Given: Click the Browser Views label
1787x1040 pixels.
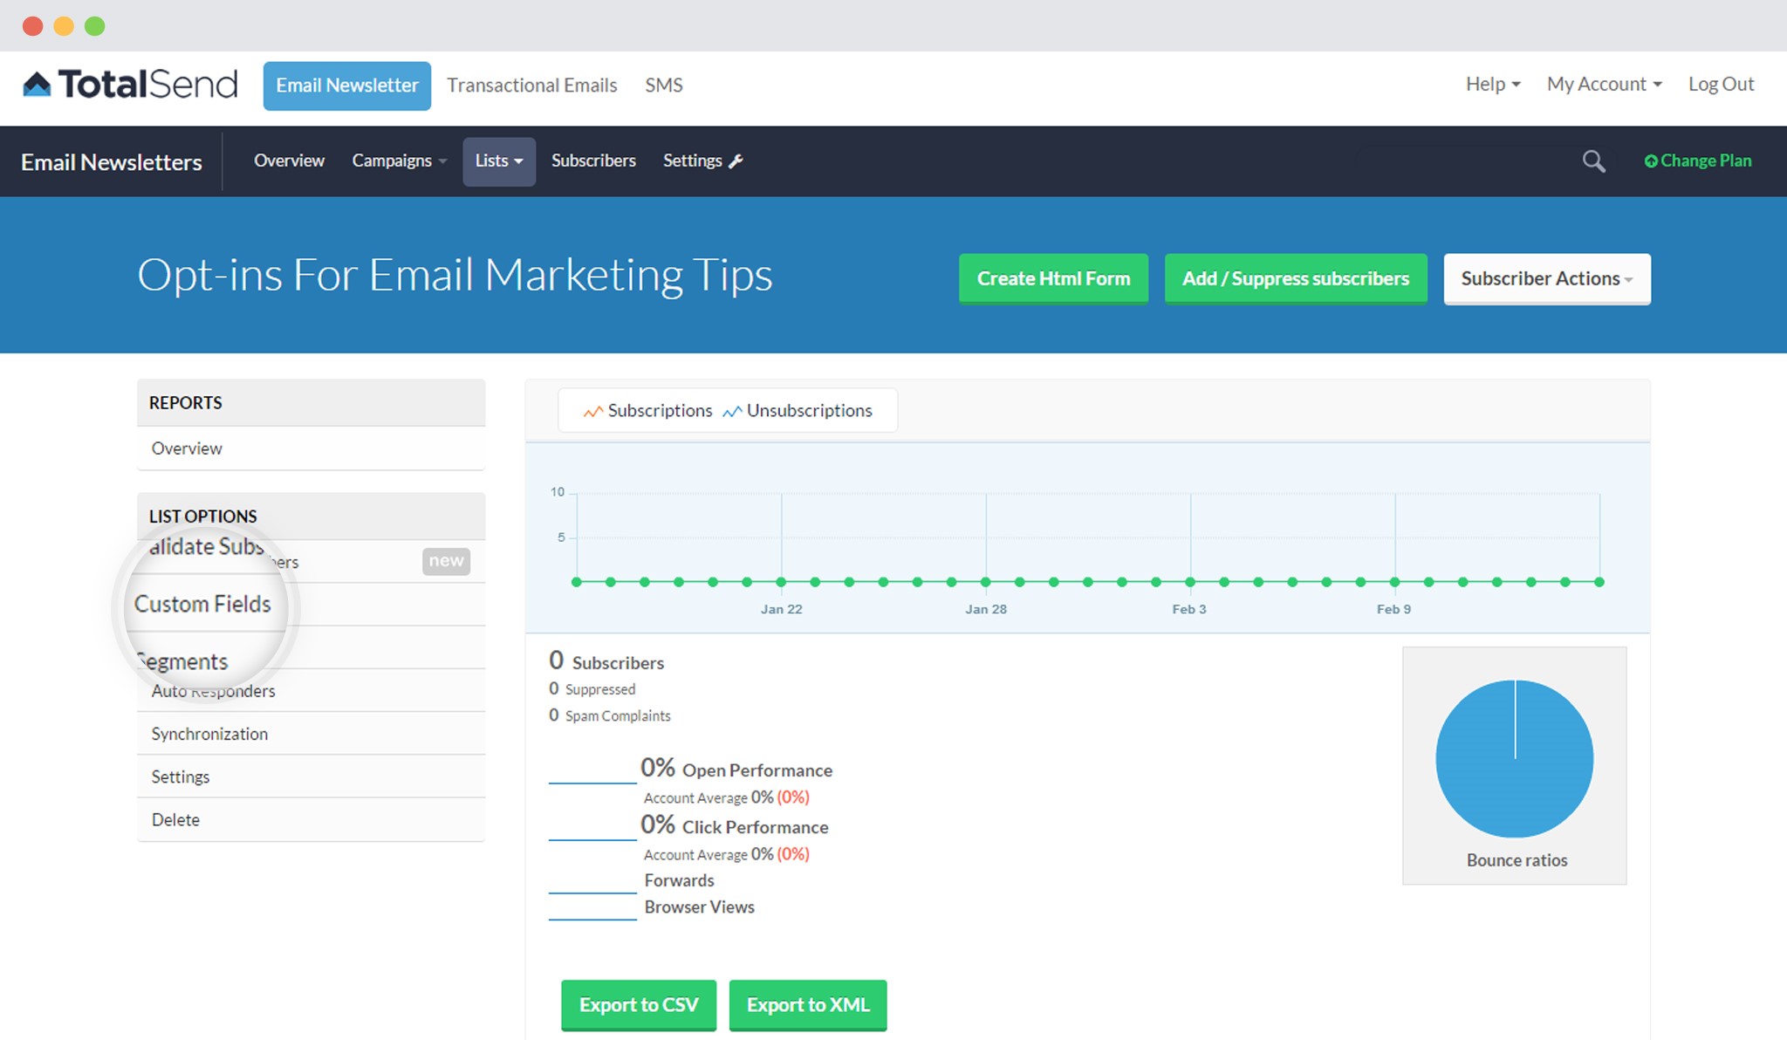Looking at the screenshot, I should (x=700, y=907).
